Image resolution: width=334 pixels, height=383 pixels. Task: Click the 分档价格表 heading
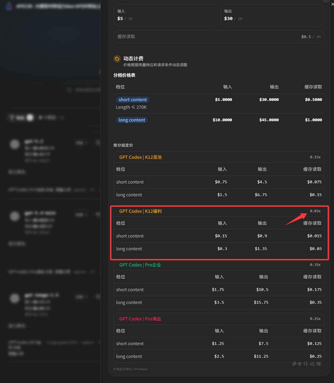(124, 75)
